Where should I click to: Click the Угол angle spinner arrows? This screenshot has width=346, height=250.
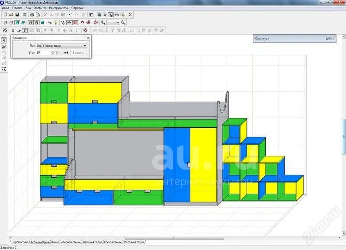point(52,53)
